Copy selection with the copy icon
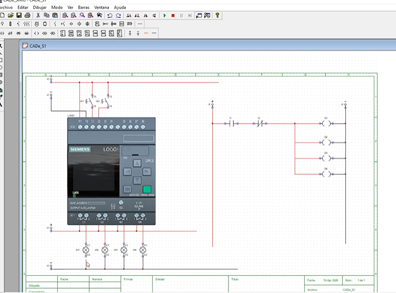 (46, 16)
